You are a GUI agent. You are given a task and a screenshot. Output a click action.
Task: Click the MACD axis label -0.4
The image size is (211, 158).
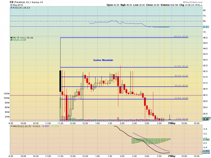(x=205, y=148)
